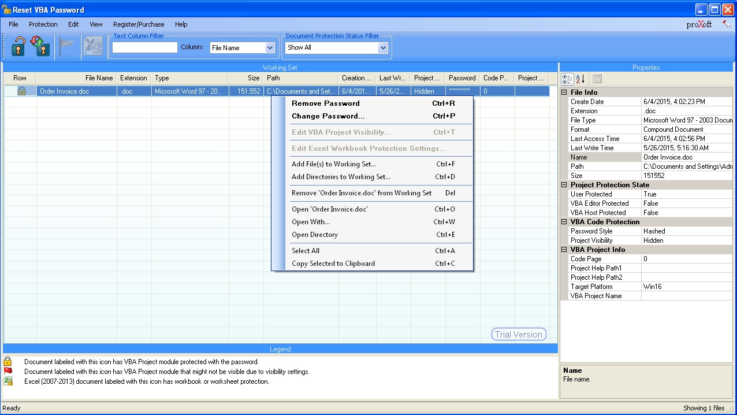This screenshot has height=415, width=737.
Task: Click lock icon on Order Invoice row
Action: pyautogui.click(x=22, y=91)
